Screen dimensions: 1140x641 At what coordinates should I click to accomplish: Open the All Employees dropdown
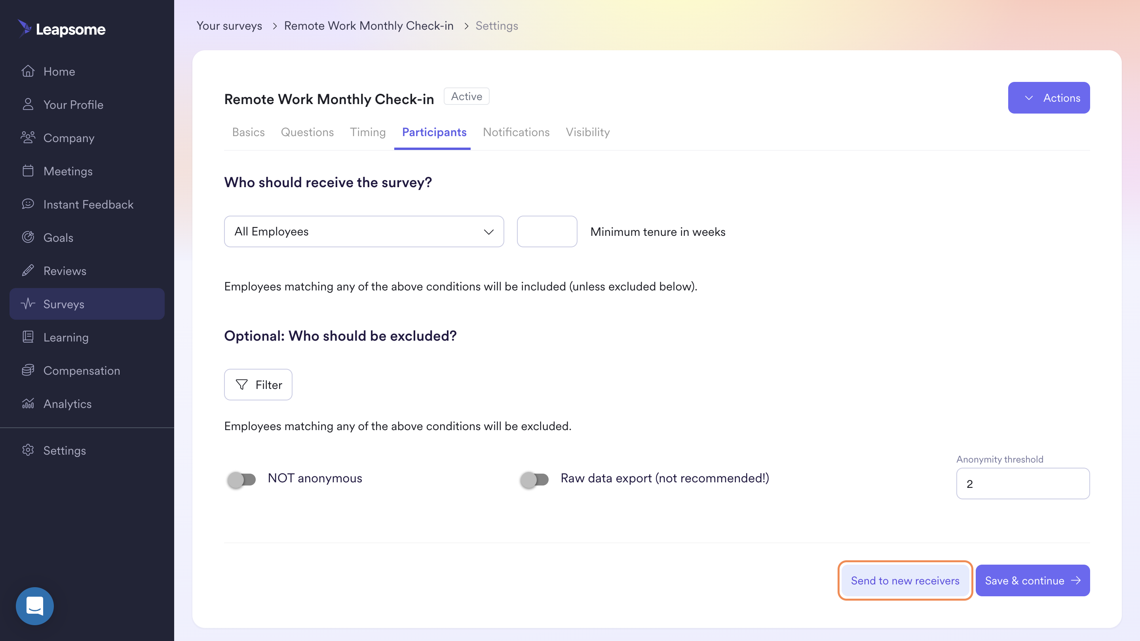point(364,231)
